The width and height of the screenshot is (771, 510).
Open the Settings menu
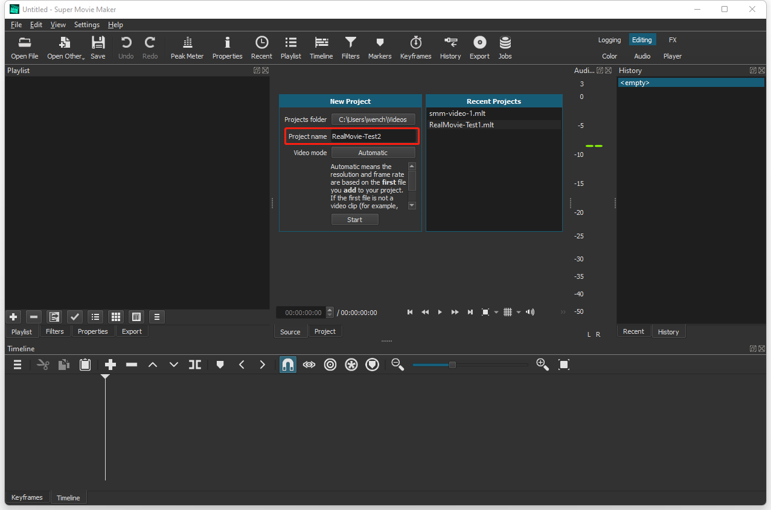pos(86,25)
